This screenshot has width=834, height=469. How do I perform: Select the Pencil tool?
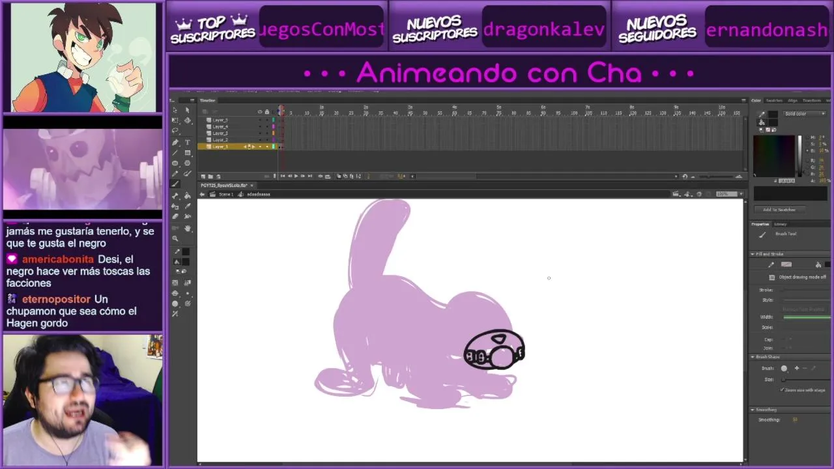[x=175, y=173]
